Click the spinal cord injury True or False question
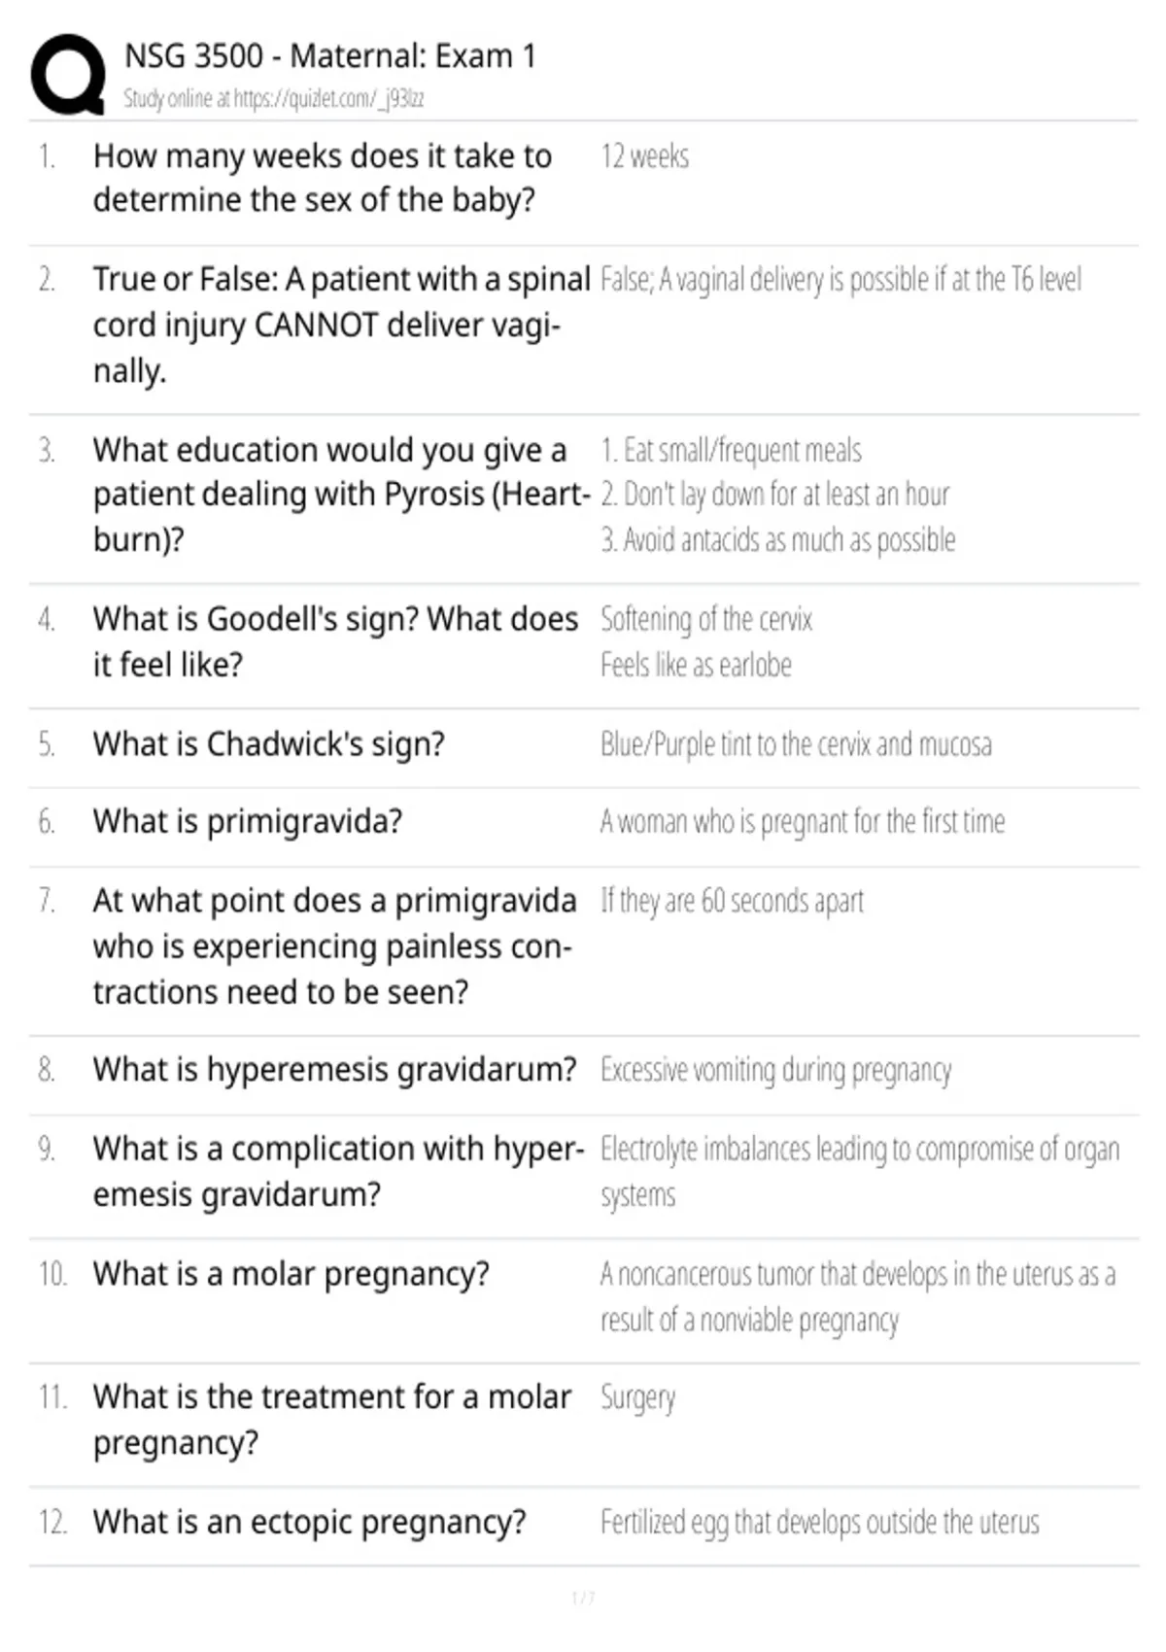1166x1652 pixels. 341,325
